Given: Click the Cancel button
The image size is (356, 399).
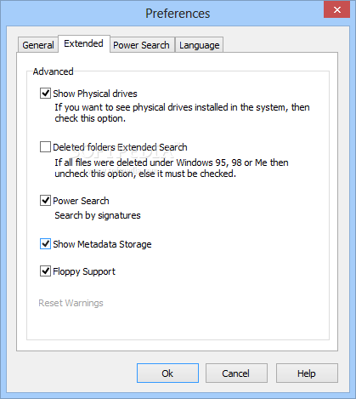Looking at the screenshot, I should coord(236,373).
